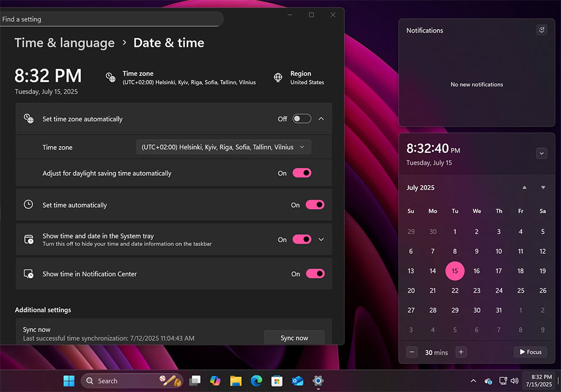This screenshot has width=561, height=392.
Task: Click '30 mins' focus duration text
Action: 436,353
